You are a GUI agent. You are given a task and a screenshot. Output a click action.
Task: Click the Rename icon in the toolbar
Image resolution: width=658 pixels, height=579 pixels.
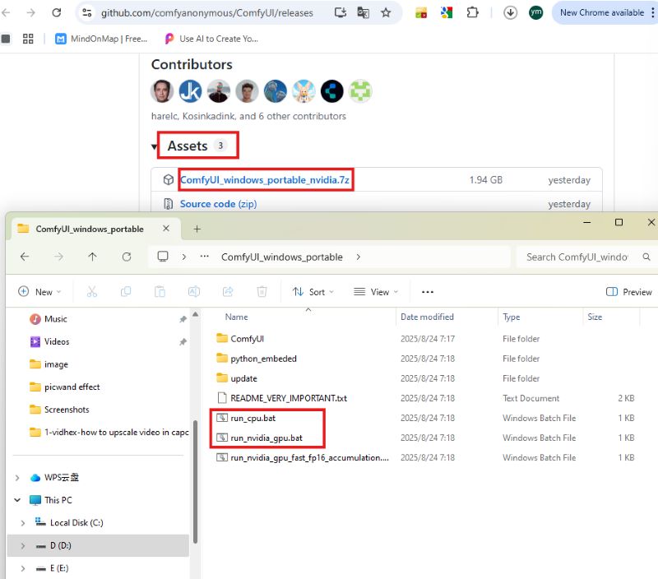point(193,291)
